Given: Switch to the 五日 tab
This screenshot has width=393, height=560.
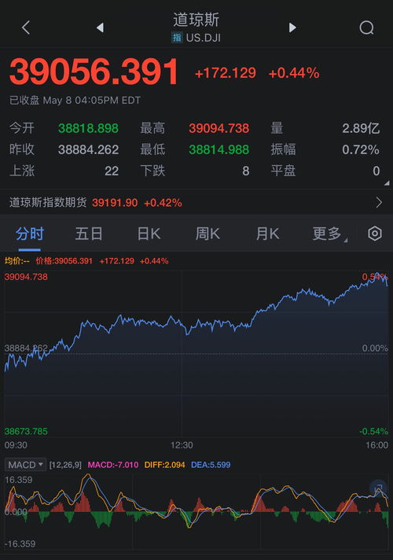Looking at the screenshot, I should pyautogui.click(x=89, y=234).
